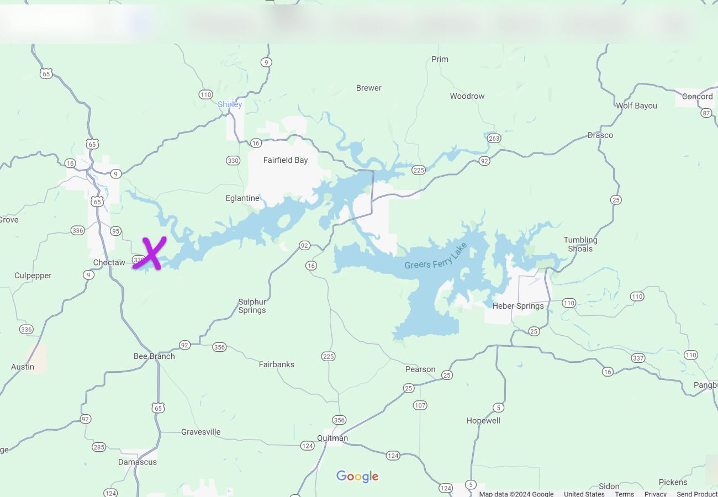This screenshot has height=497, width=718.
Task: Click the highway 263 route shield
Action: pos(494,139)
